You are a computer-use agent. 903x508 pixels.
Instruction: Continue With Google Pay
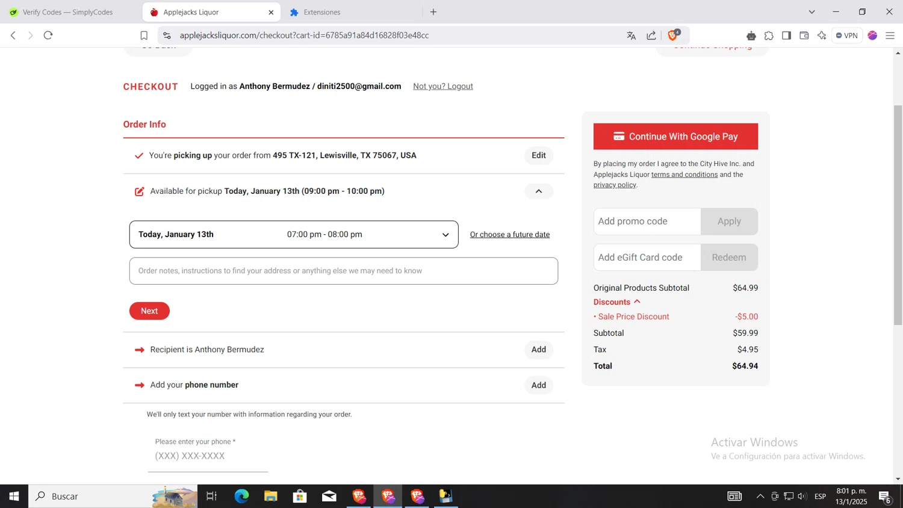click(675, 137)
